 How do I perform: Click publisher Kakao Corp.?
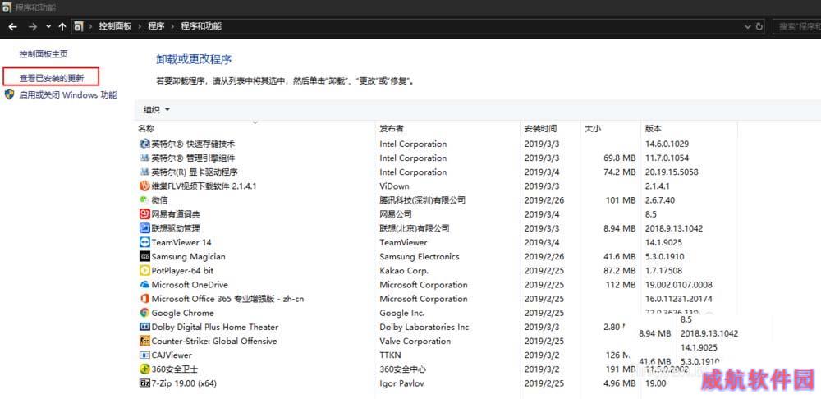[x=404, y=271]
